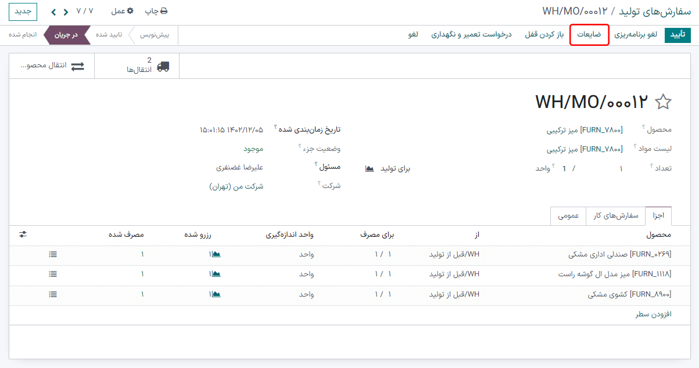Open details list icon for میز مدل ال row

point(53,274)
